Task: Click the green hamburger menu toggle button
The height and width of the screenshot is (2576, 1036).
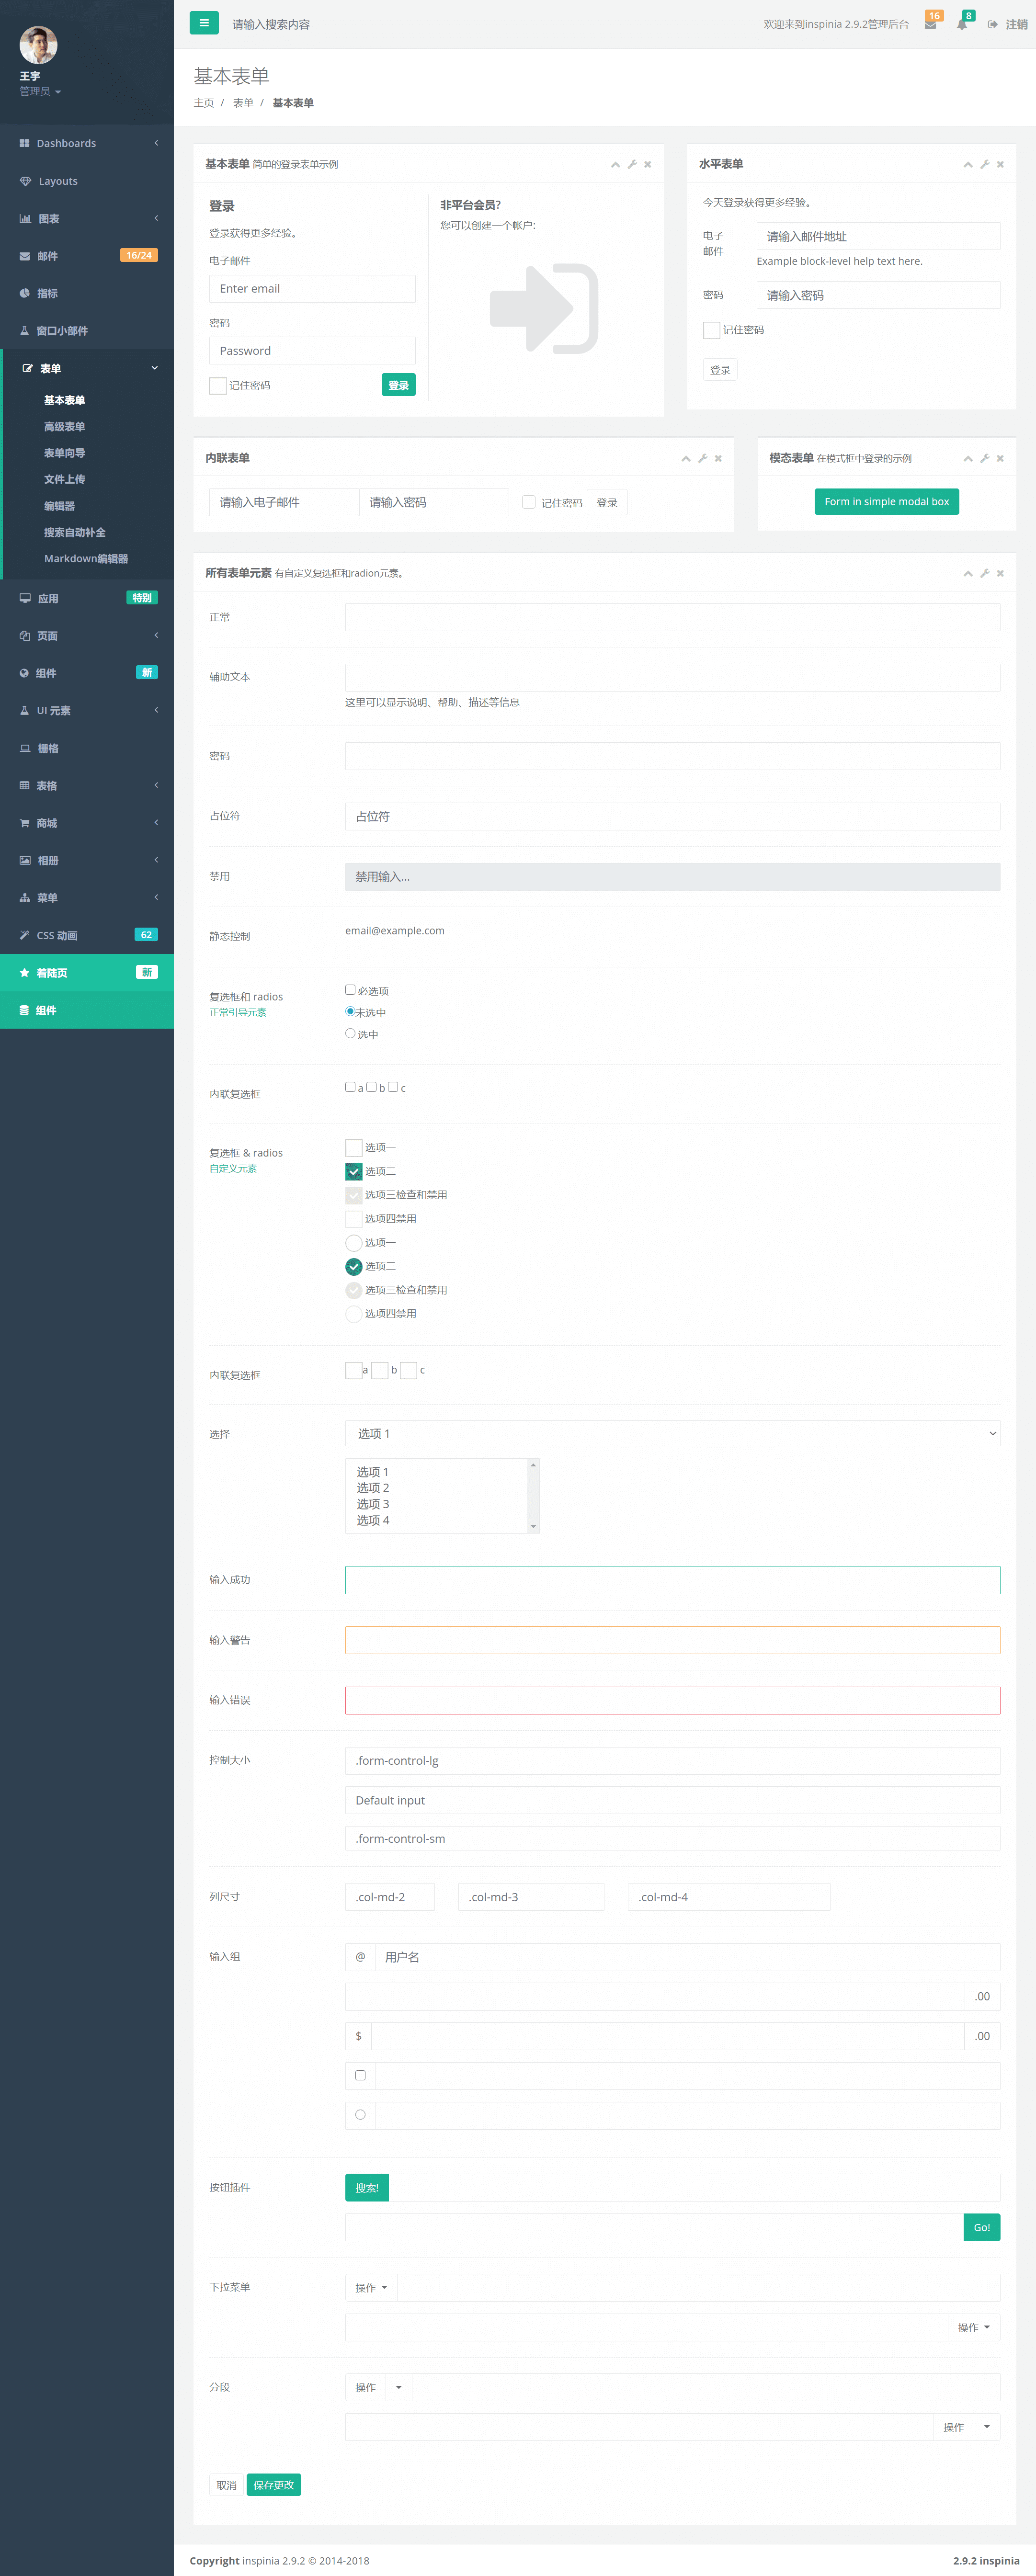Action: click(204, 23)
